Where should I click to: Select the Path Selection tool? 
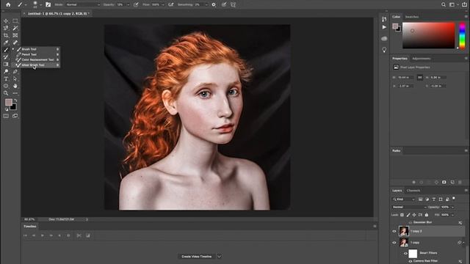coord(15,78)
